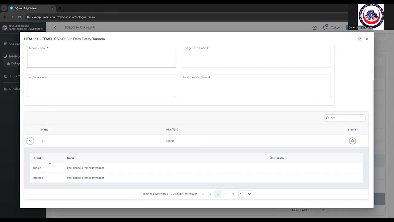This screenshot has width=394, height=222.
Task: Click the Dil Adı column header
Action: point(37,158)
